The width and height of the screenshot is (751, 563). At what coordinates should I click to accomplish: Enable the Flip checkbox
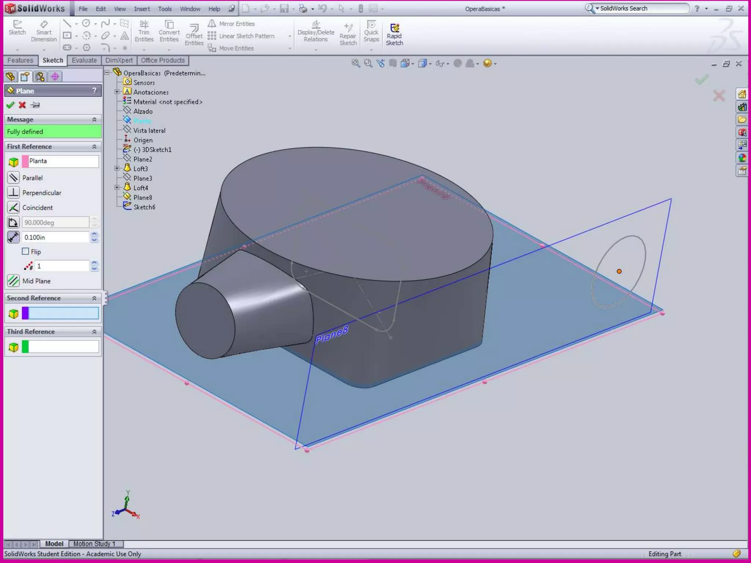coord(25,251)
